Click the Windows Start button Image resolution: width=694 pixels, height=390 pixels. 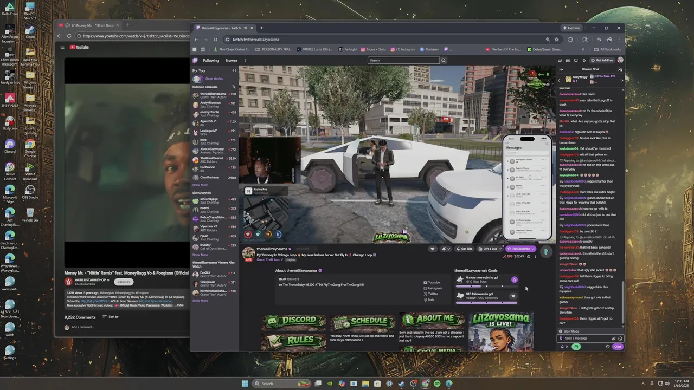click(245, 383)
